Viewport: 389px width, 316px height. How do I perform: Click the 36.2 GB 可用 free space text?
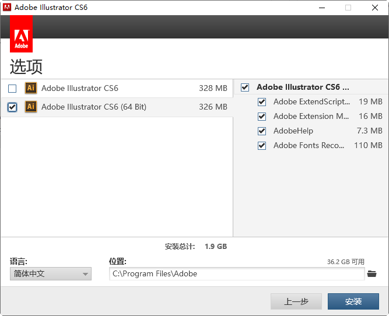tap(346, 262)
